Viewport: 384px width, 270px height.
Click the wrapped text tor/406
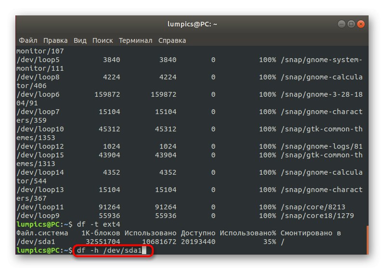(31, 86)
